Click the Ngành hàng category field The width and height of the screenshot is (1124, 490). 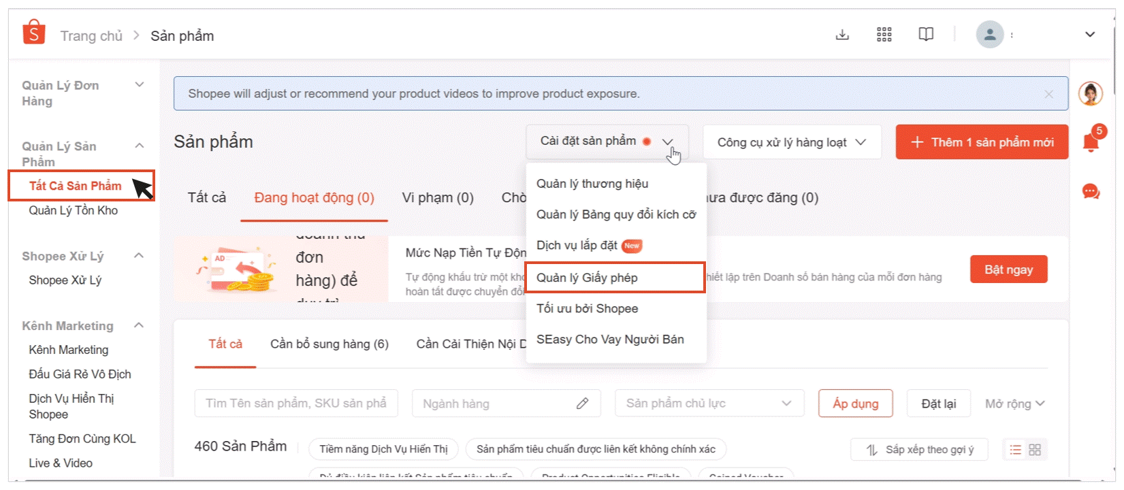pyautogui.click(x=506, y=404)
